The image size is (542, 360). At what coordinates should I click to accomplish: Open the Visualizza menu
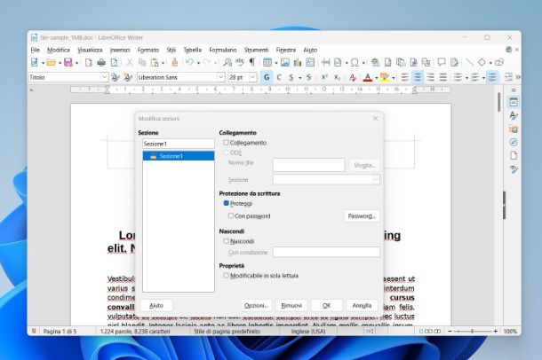tap(90, 50)
